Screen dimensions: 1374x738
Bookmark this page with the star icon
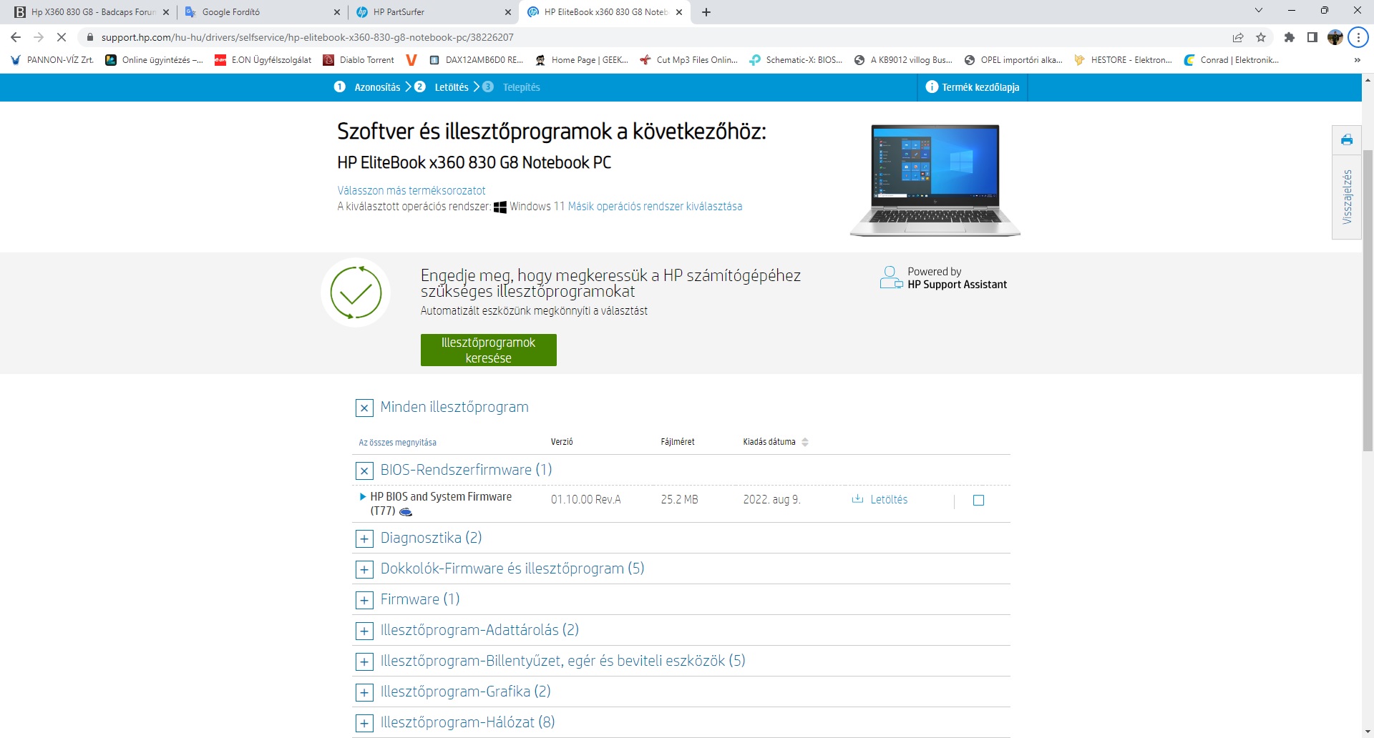[x=1261, y=37]
